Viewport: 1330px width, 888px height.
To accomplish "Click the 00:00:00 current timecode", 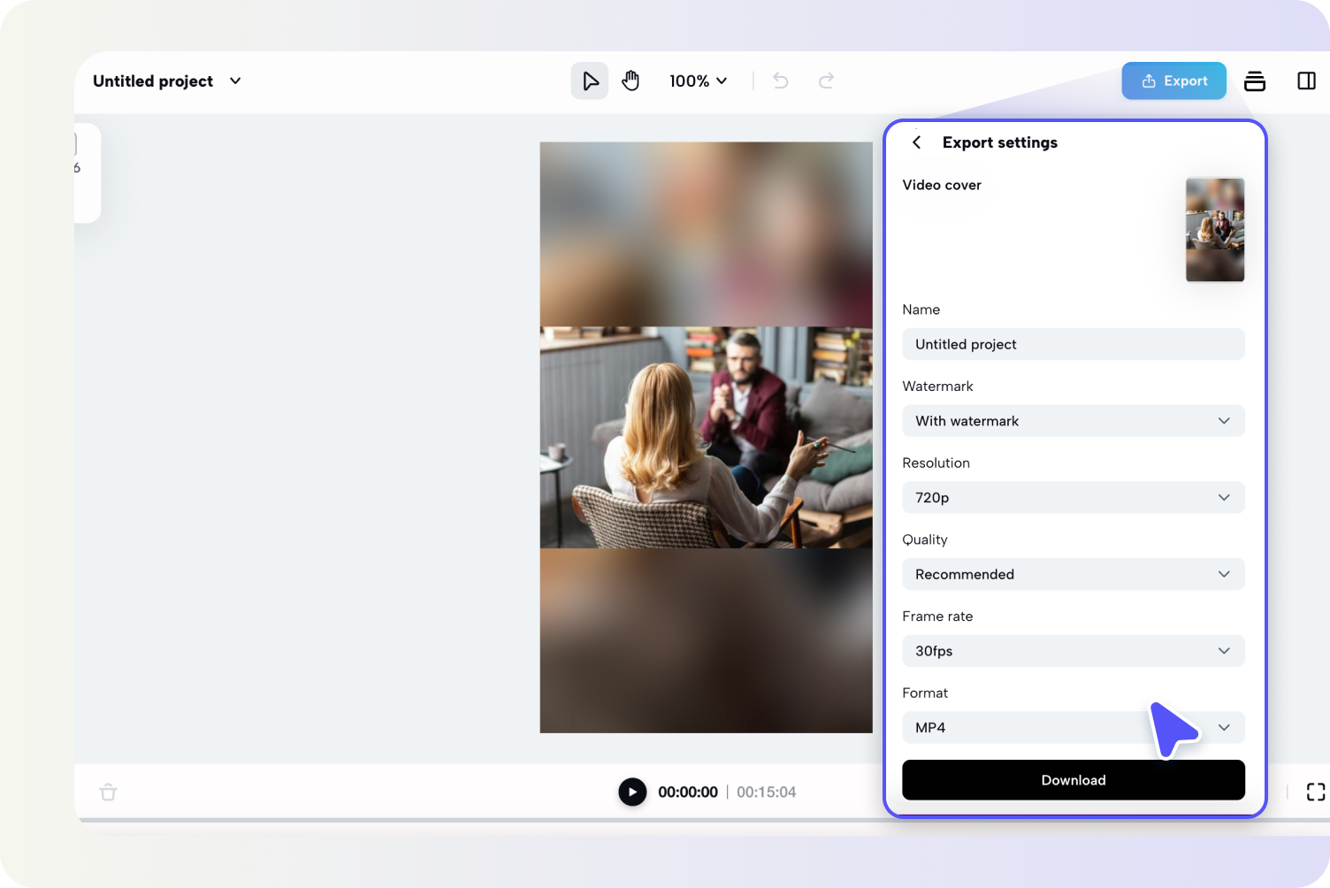I will (x=688, y=792).
